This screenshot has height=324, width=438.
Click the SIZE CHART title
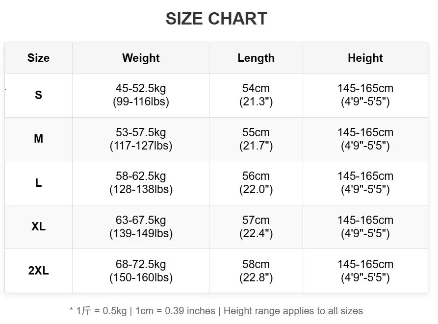coord(216,19)
